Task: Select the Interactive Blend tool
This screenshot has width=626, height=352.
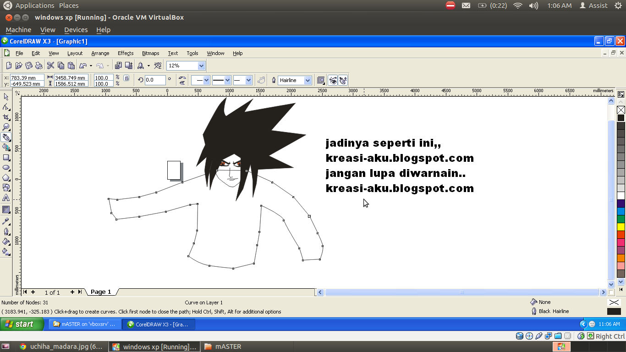Action: click(x=6, y=209)
